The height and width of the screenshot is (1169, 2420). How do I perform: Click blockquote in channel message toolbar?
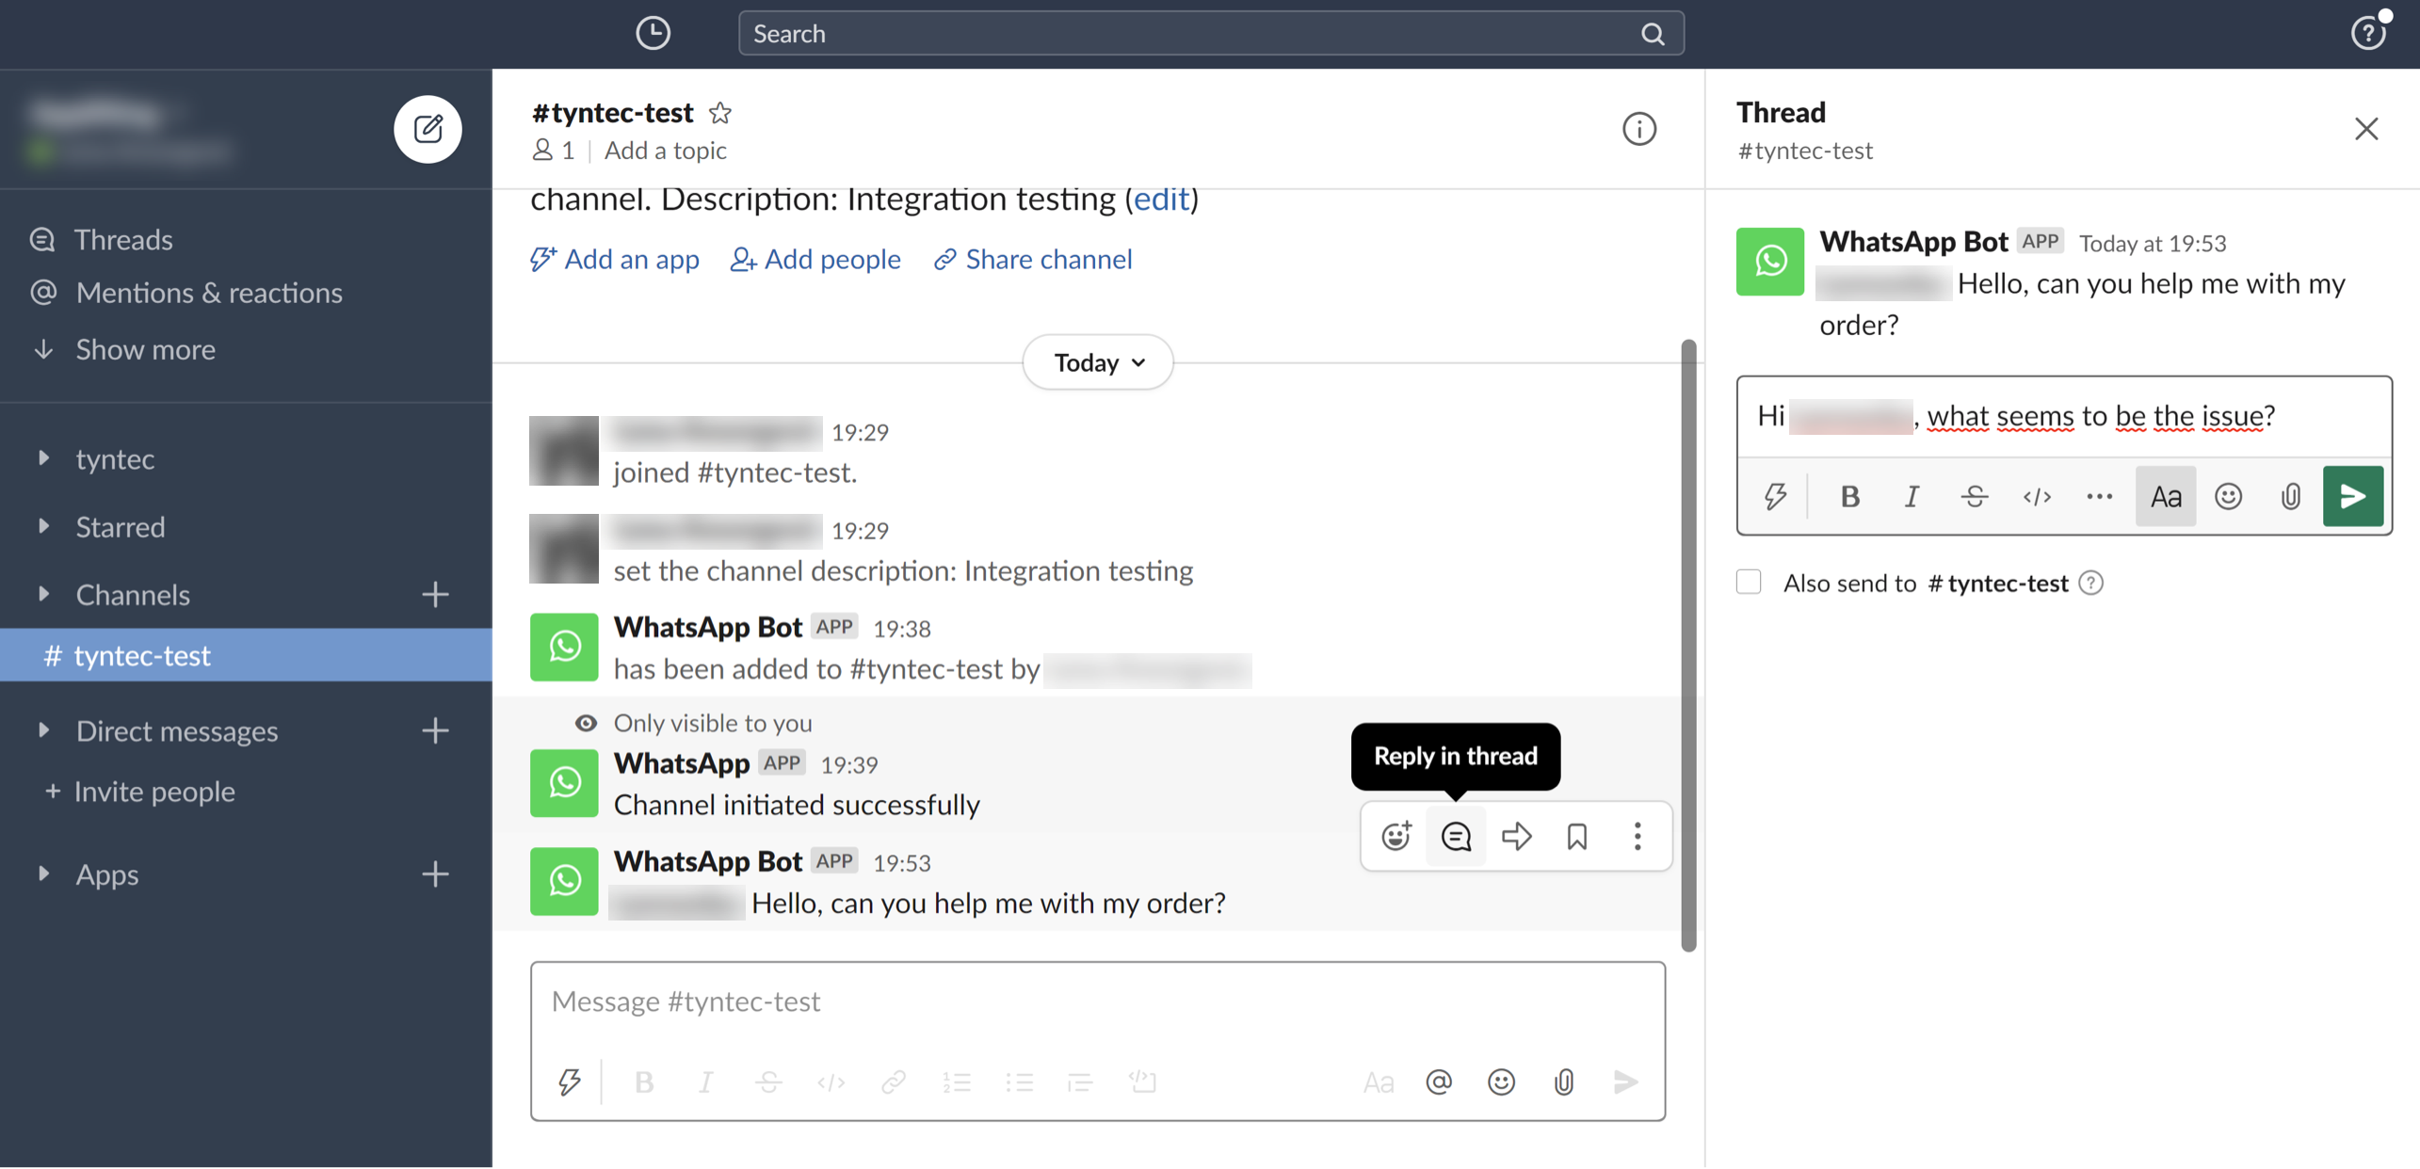coord(1080,1081)
